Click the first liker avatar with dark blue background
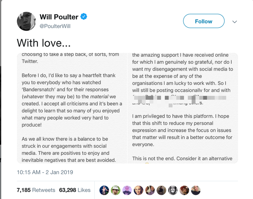Screen dimensions: 253x199 pyautogui.click(x=104, y=190)
